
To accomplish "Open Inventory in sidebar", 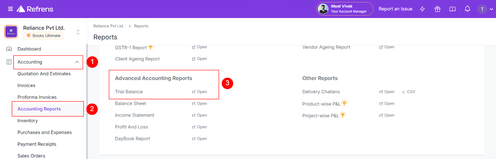I will pos(28,121).
